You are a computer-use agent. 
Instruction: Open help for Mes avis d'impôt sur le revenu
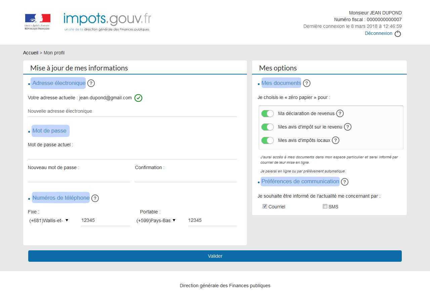click(348, 127)
